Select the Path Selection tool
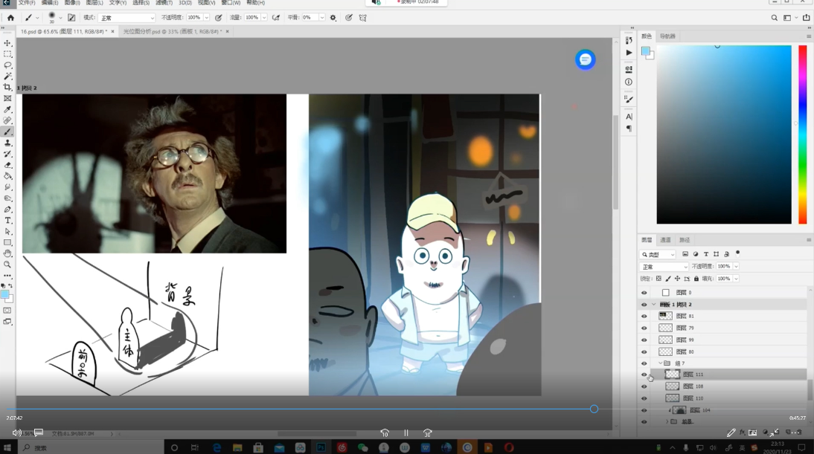The width and height of the screenshot is (814, 454). [7, 232]
